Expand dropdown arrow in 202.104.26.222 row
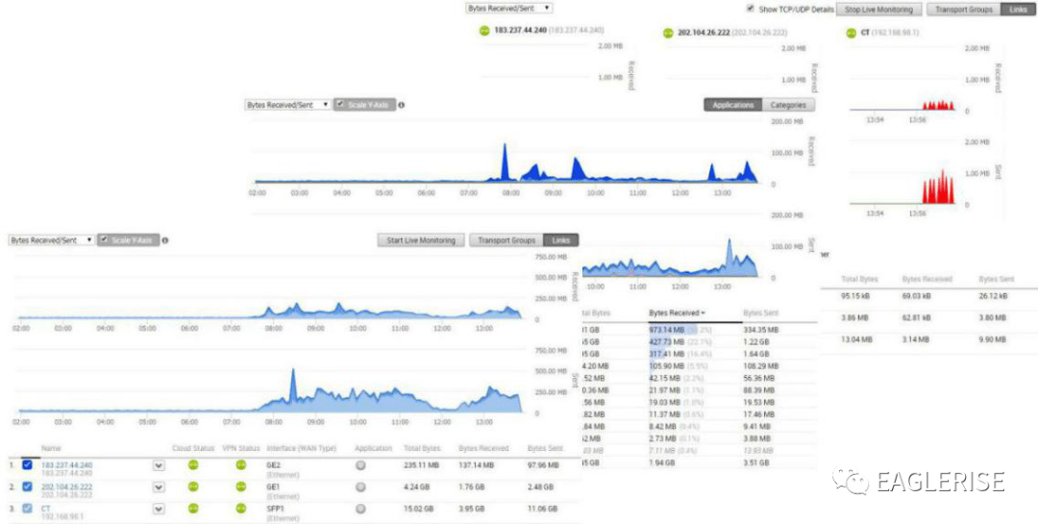1038x524 pixels. pyautogui.click(x=159, y=487)
